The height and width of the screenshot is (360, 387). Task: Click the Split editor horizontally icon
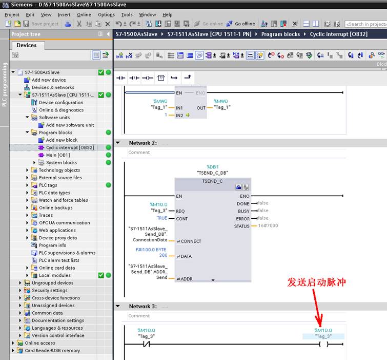[307, 24]
